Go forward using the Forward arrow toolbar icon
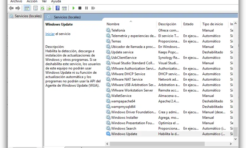The height and width of the screenshot is (148, 246). click(x=18, y=8)
